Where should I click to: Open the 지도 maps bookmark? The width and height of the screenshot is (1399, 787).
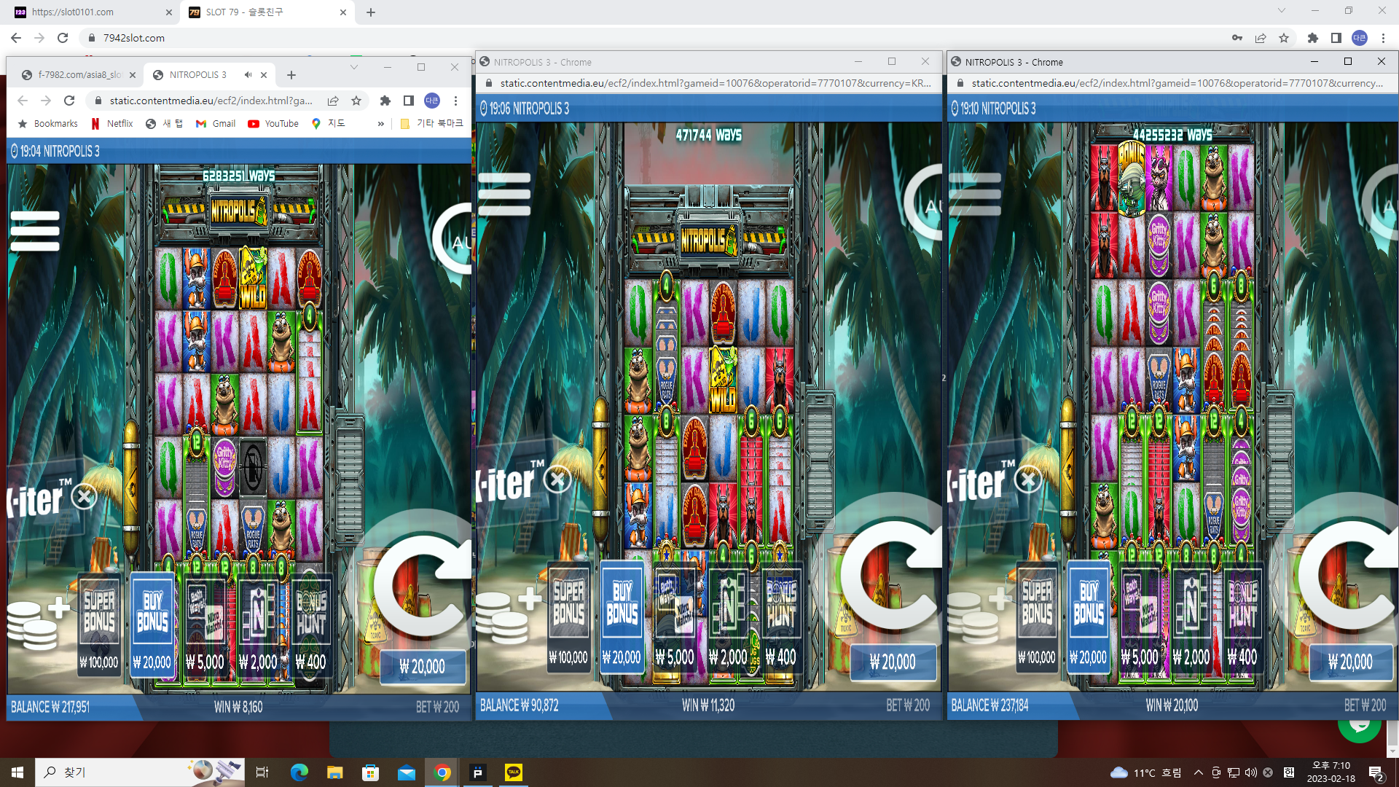[329, 124]
